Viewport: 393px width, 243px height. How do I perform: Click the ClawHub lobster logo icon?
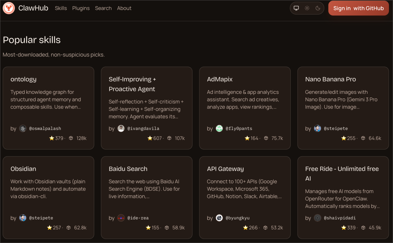9,8
